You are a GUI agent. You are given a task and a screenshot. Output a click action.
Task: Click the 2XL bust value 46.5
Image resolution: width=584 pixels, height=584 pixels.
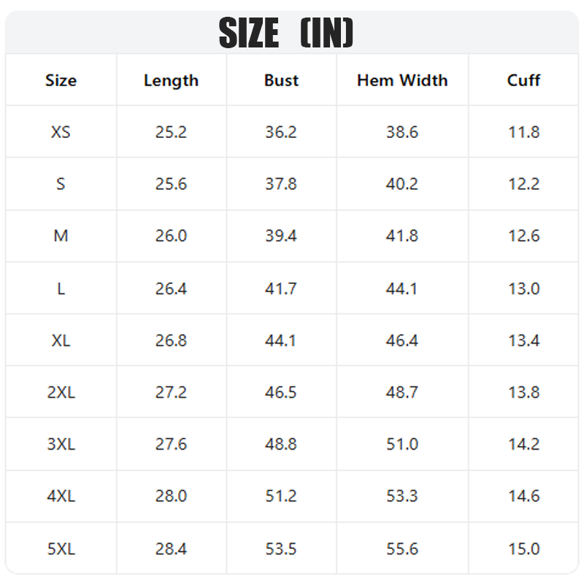(281, 392)
